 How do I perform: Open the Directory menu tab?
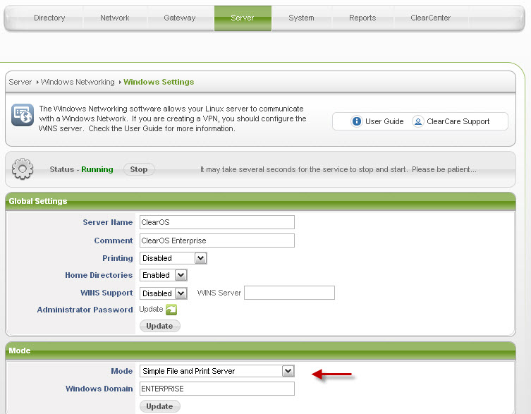(49, 18)
